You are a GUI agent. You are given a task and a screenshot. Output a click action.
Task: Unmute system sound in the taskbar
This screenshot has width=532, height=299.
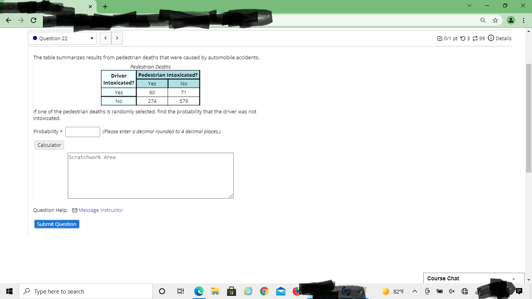[452, 291]
